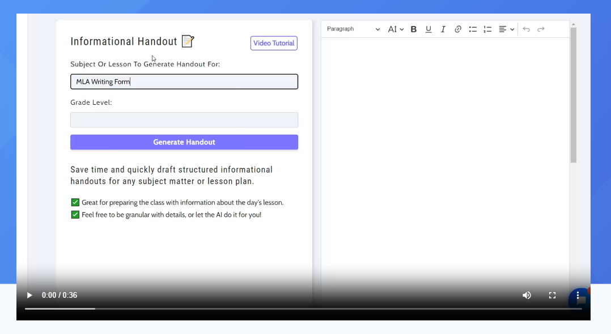This screenshot has width=611, height=334.
Task: Click the first green checkmark about class preparation
Action: click(75, 203)
